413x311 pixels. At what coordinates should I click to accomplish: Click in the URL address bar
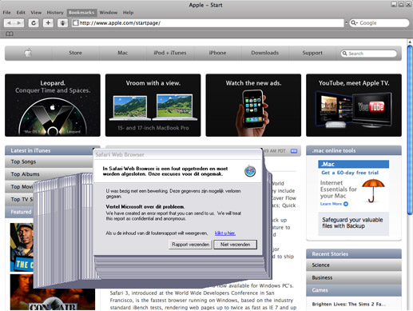[x=208, y=23]
